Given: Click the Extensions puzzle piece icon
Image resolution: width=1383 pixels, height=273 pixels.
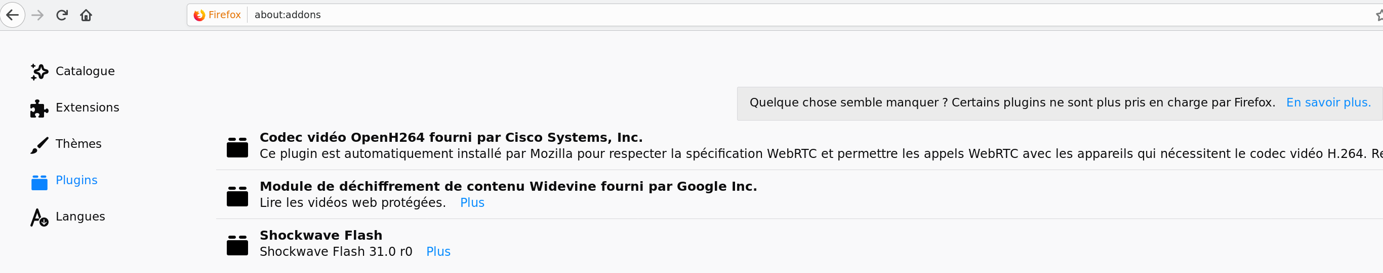Looking at the screenshot, I should 39,108.
